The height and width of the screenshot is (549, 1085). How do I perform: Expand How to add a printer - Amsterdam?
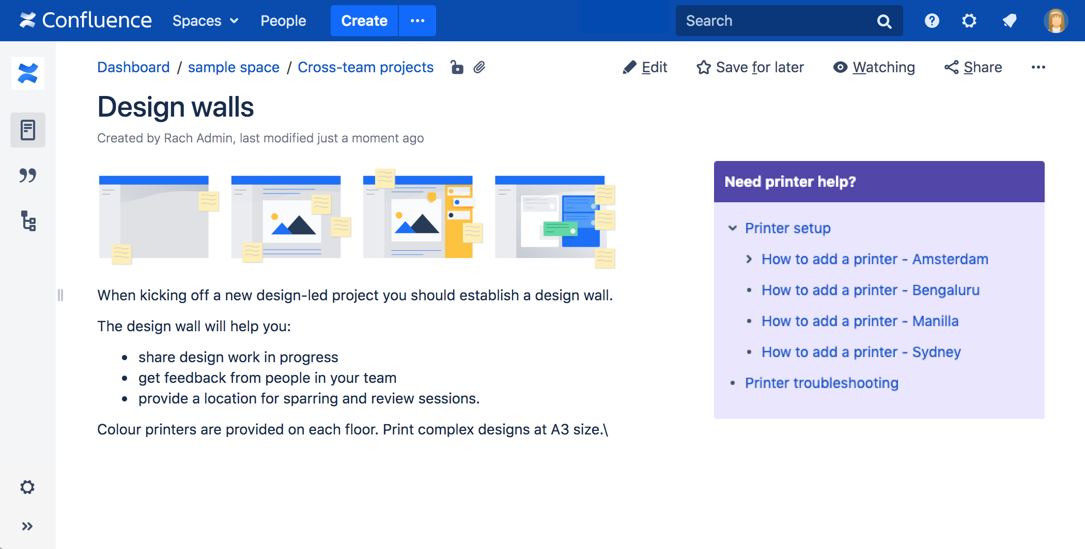click(x=749, y=259)
